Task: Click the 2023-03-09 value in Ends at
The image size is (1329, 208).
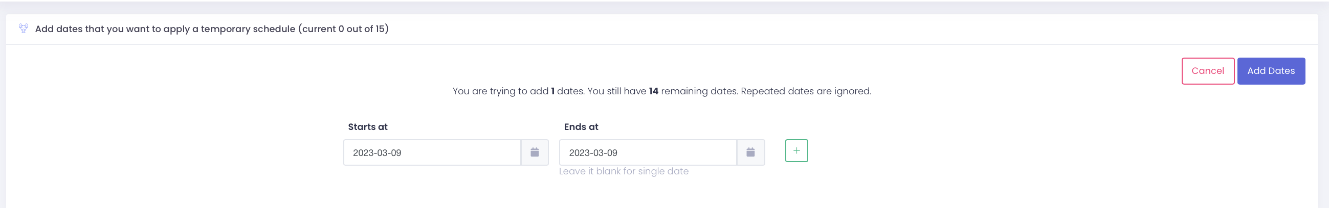Action: tap(593, 153)
